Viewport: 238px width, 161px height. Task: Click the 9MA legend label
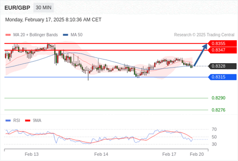point(37,121)
